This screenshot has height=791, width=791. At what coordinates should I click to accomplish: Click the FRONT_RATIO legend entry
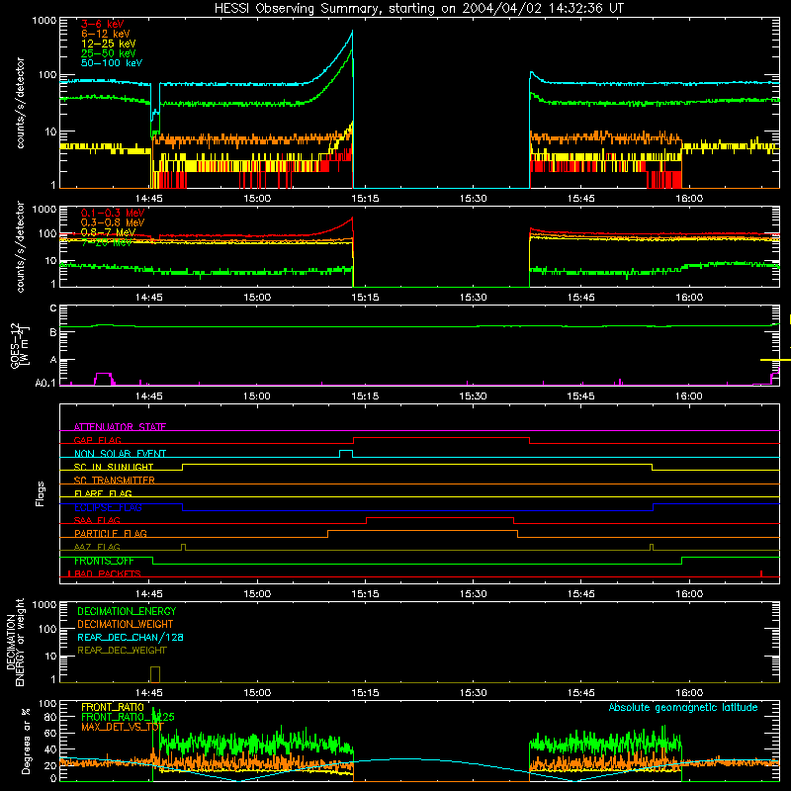(x=113, y=707)
